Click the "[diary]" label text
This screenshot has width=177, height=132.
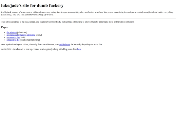point(39,35)
